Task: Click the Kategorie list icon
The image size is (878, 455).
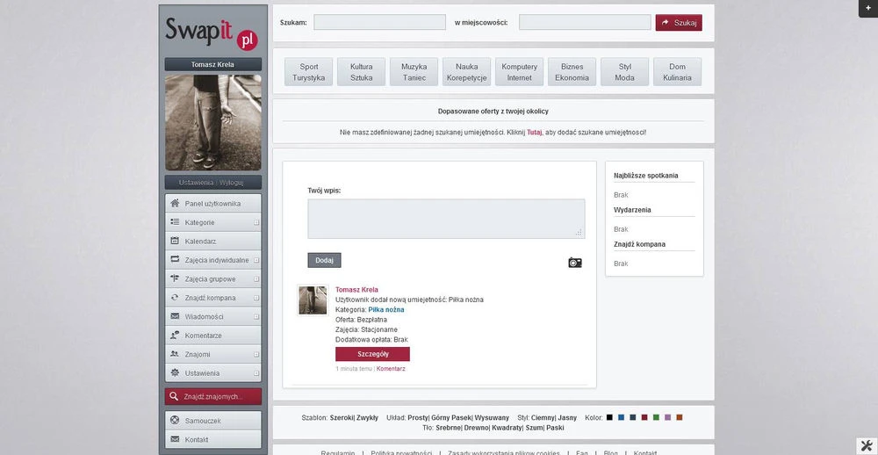Action: click(x=175, y=222)
